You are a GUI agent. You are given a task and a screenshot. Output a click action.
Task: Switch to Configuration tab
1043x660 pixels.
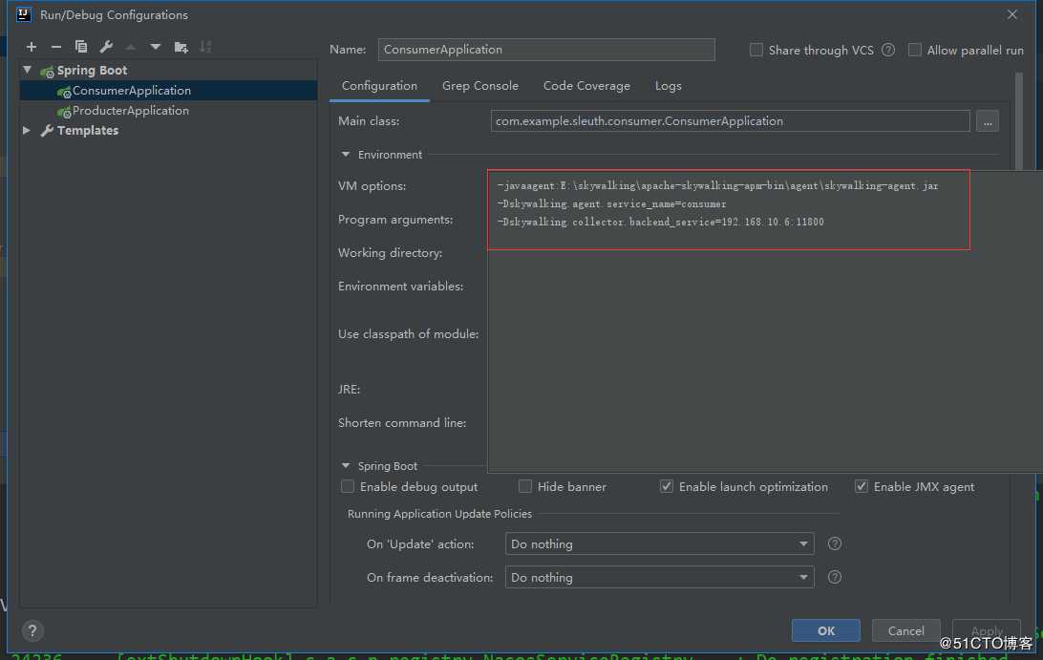379,86
